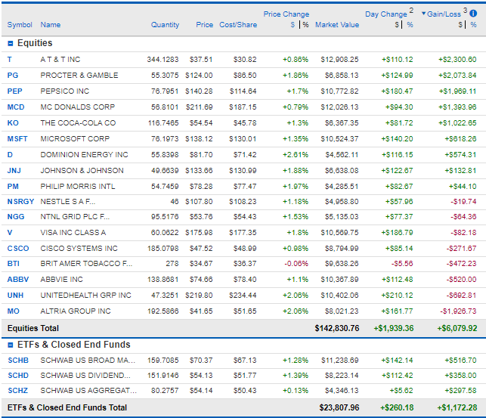Click the ETFs total market value $23,807.96
The image size is (486, 418).
(339, 407)
